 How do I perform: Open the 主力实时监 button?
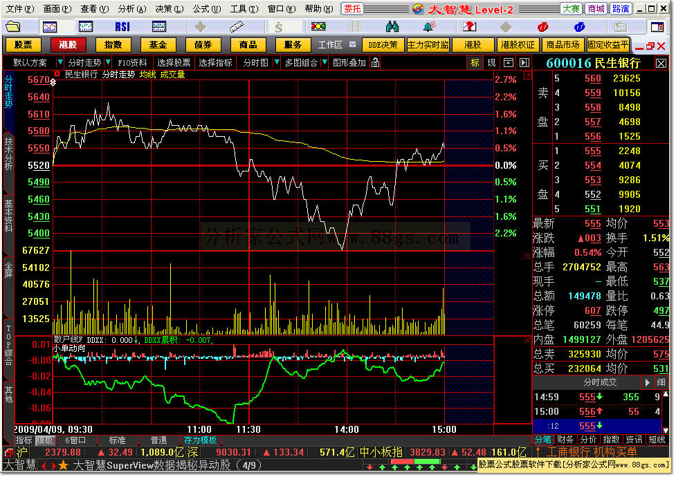[428, 45]
